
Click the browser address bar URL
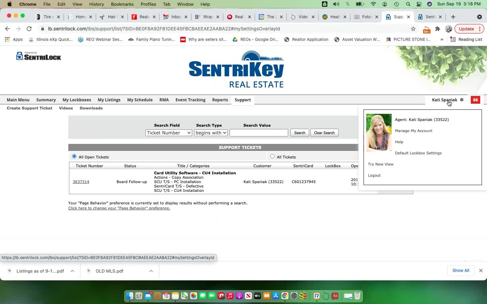164,29
